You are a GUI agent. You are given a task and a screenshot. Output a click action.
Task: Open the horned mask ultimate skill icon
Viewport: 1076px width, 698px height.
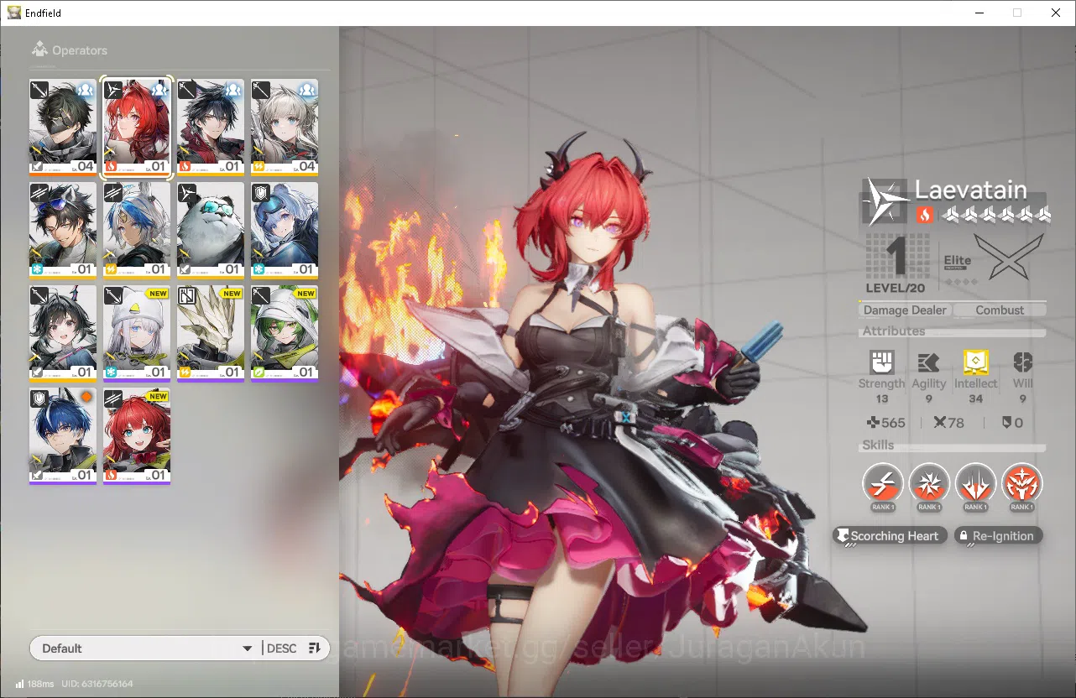1021,483
